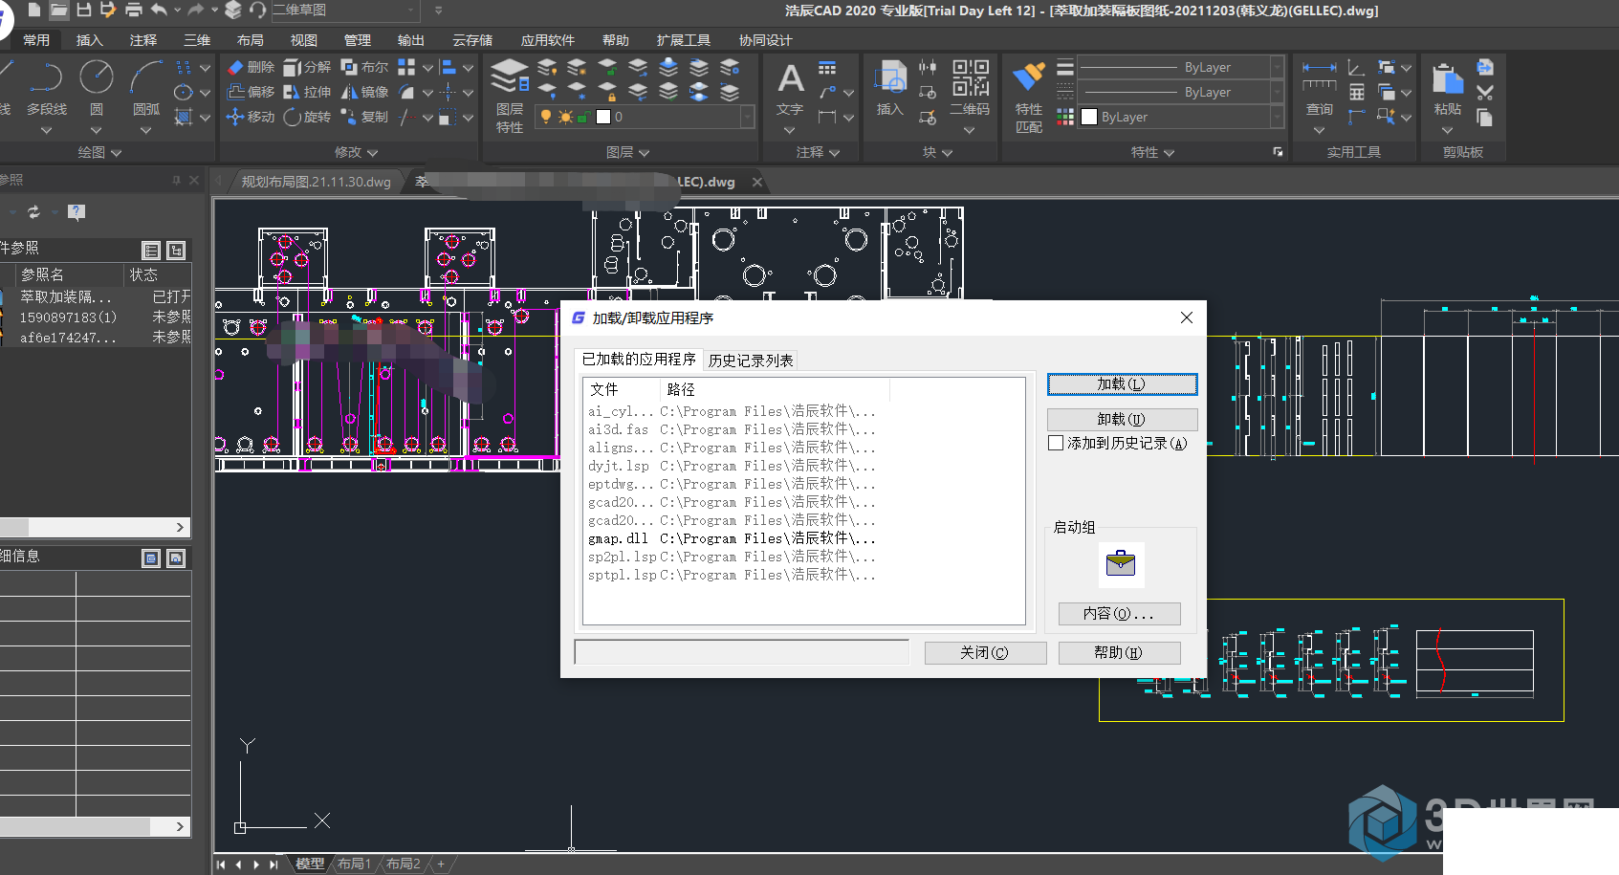This screenshot has height=875, width=1619.
Task: Click the help question icon in references panel
Action: [x=77, y=212]
